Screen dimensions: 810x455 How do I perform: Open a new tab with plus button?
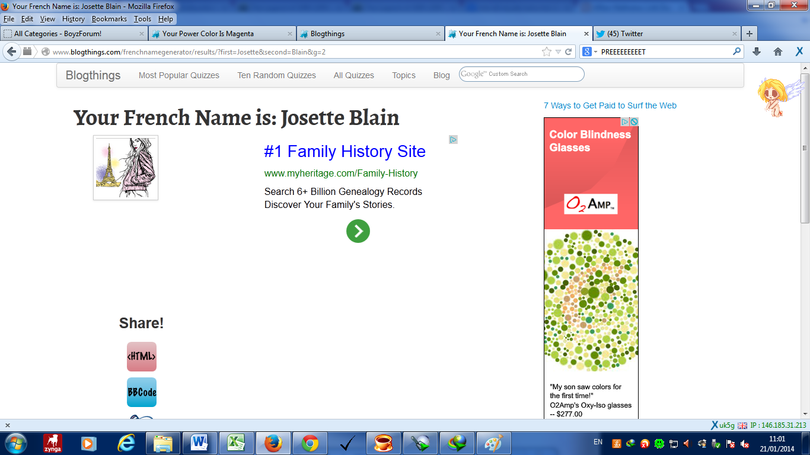pos(750,34)
